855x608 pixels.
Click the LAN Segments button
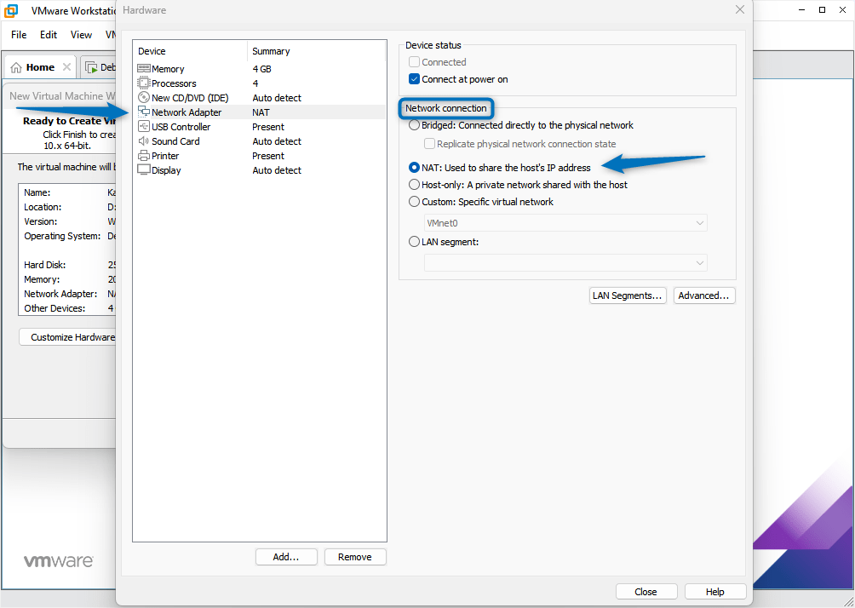[x=628, y=295]
